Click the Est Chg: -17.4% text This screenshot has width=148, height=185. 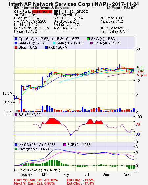[x=81, y=183]
